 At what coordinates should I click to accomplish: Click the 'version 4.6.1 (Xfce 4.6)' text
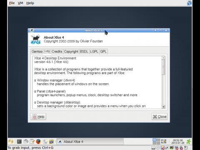[51, 62]
